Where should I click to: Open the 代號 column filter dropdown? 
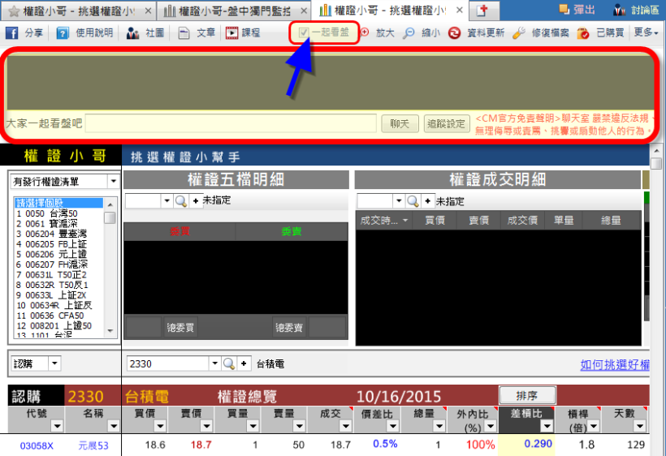tap(57, 425)
